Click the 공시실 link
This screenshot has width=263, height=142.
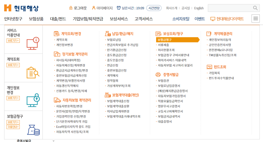pos(186,8)
